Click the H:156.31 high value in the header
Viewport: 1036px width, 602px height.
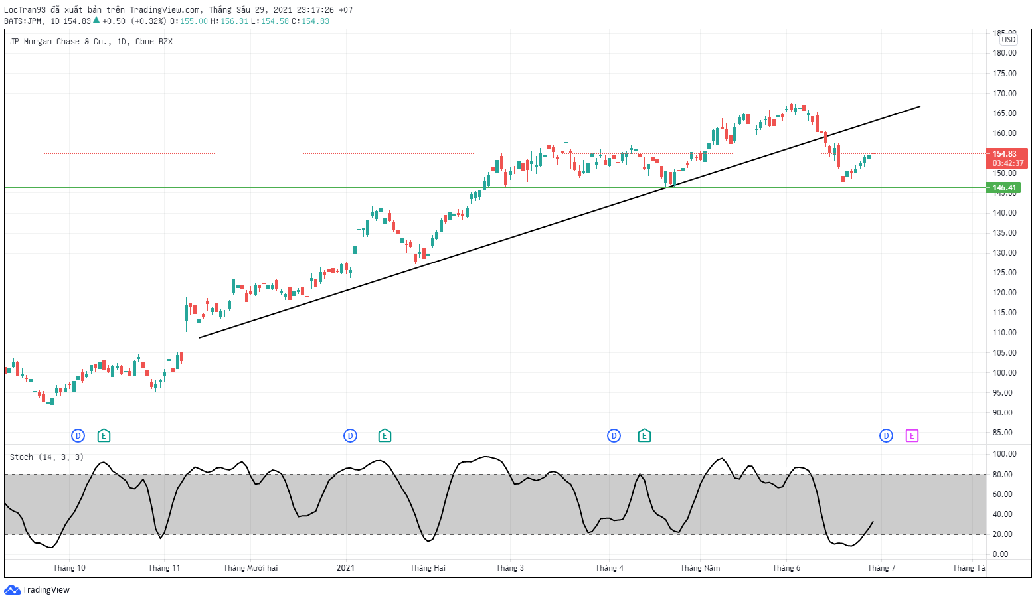click(x=230, y=21)
